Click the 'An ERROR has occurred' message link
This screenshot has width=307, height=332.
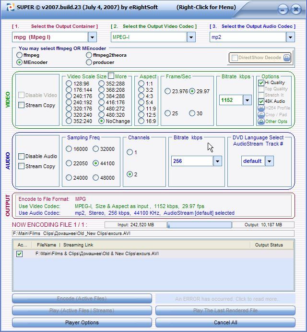click(225, 299)
